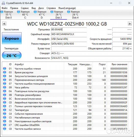Click the Атрибут column header

tap(39, 64)
